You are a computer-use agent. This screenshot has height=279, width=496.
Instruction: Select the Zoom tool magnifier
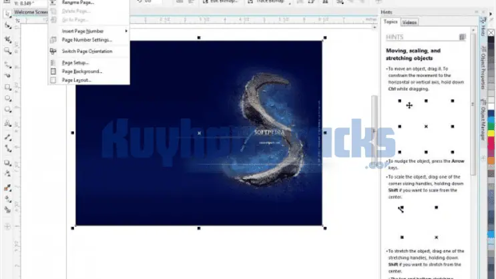point(7,50)
